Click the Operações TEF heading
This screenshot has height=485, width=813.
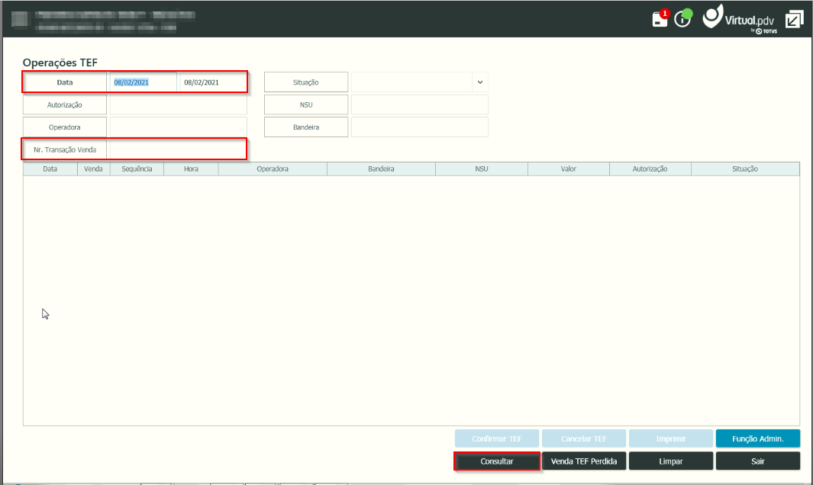pos(60,63)
